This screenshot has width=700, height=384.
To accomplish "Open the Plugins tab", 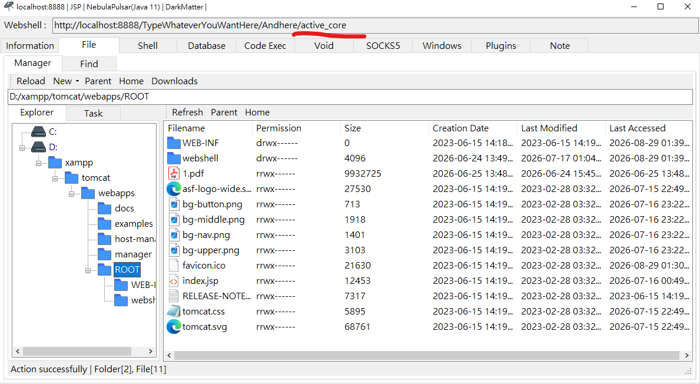I will point(501,45).
